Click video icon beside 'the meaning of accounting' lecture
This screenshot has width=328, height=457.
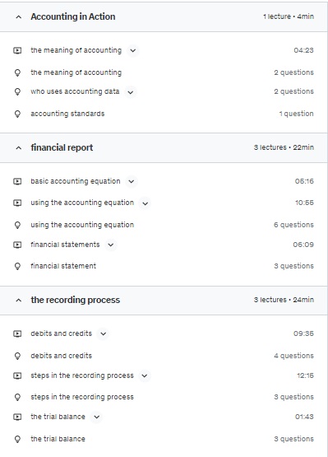(17, 50)
